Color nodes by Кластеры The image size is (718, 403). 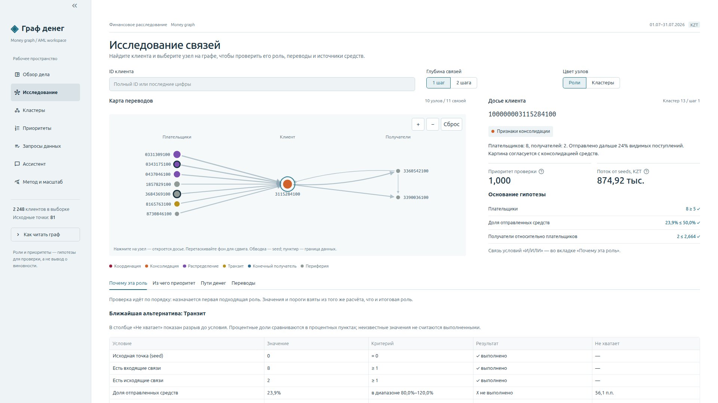603,83
